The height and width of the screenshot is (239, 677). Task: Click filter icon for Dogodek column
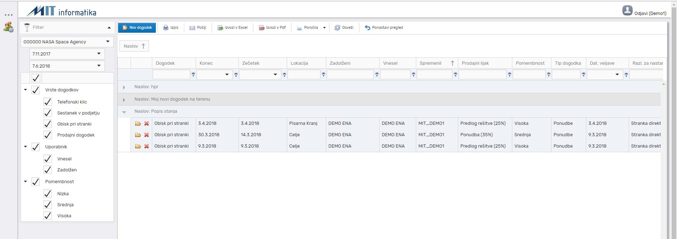194,75
